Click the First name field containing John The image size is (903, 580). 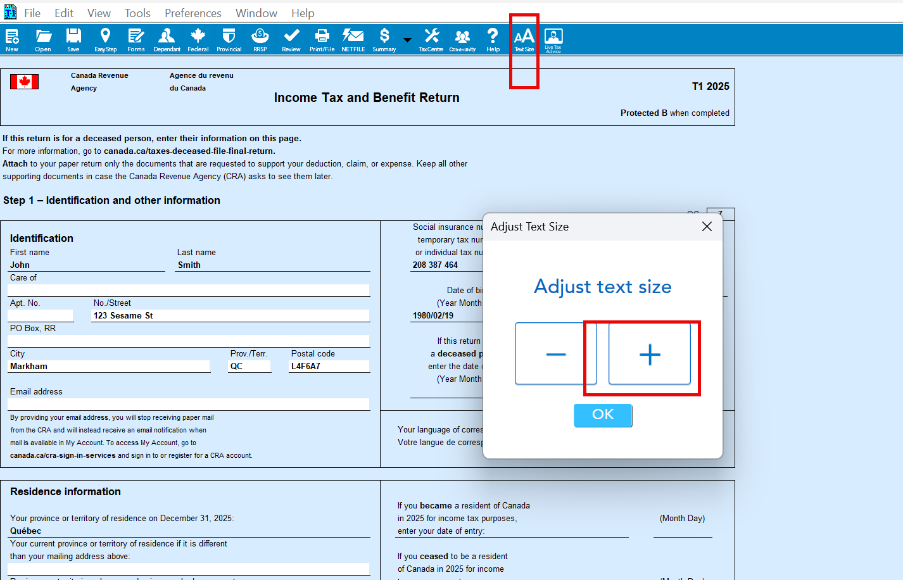[x=86, y=265]
